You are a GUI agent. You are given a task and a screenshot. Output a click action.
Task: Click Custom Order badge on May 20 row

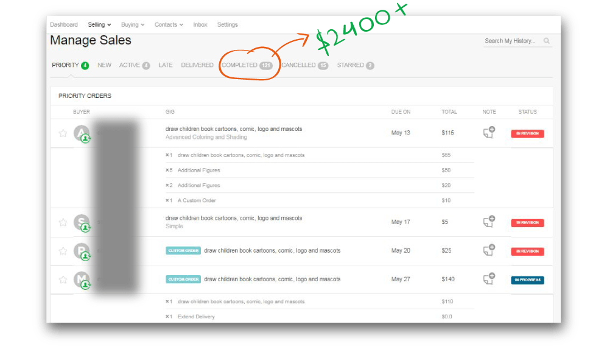coord(183,251)
